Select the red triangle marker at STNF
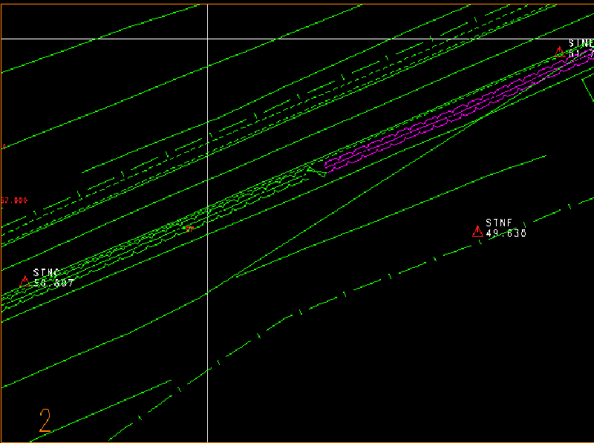594x443 pixels. pyautogui.click(x=477, y=232)
